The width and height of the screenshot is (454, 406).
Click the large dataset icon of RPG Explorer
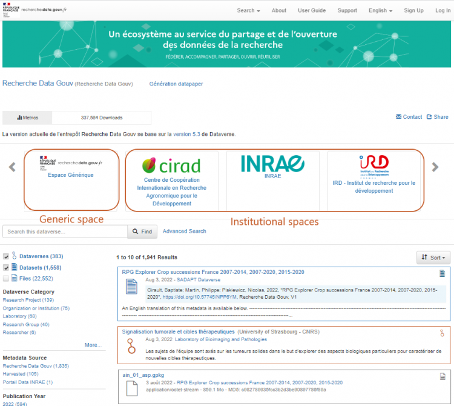tap(131, 287)
